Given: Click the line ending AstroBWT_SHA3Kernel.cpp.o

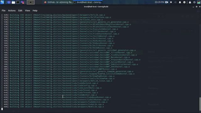Looking at the screenshot, I should point(66,67).
